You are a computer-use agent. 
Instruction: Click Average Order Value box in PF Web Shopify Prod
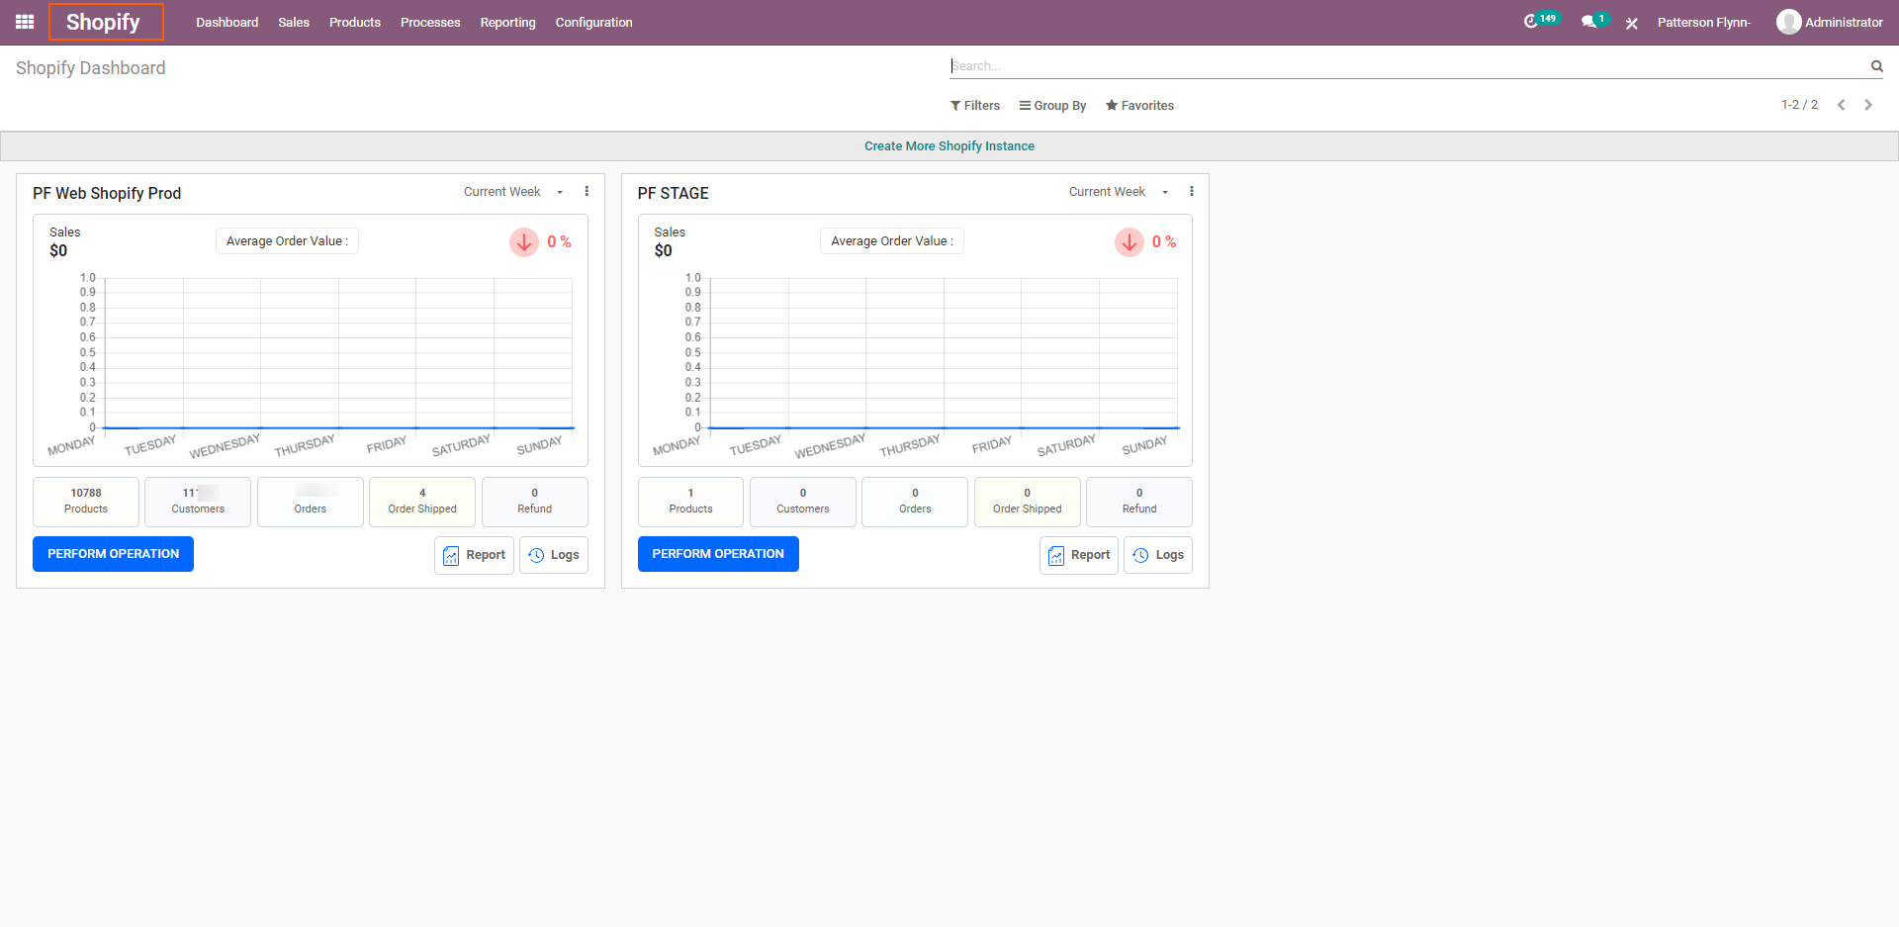pos(287,241)
